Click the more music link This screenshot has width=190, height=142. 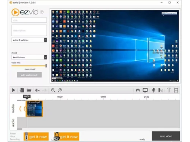tap(30, 69)
